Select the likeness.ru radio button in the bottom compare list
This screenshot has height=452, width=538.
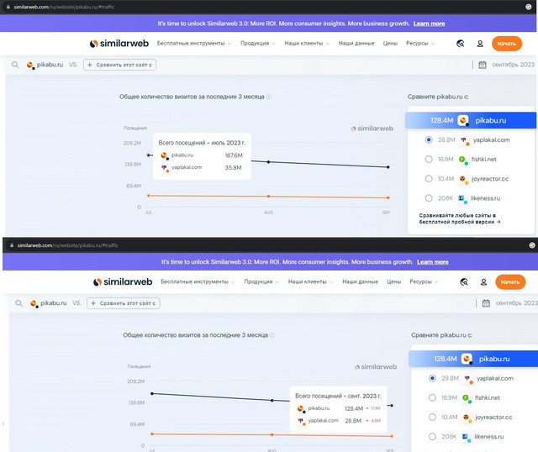pyautogui.click(x=432, y=436)
